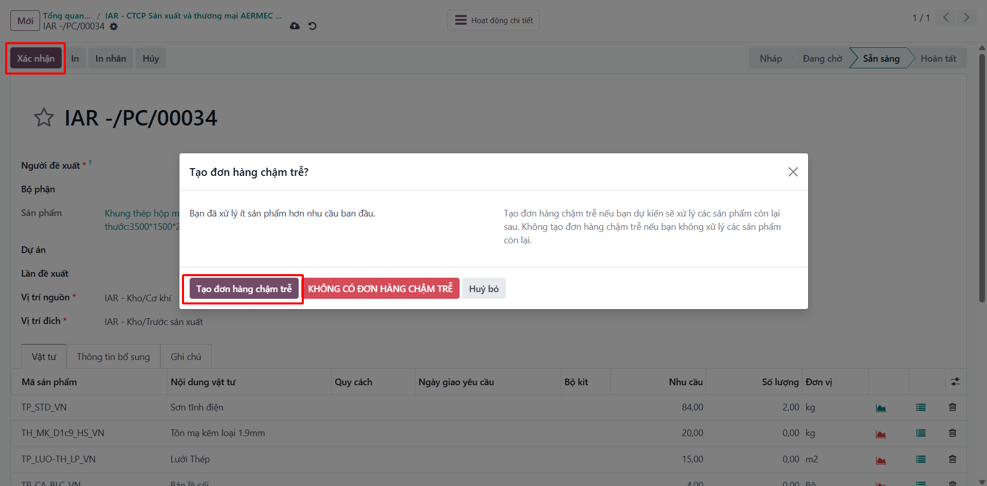
Task: Go to the next record arrow
Action: point(966,17)
